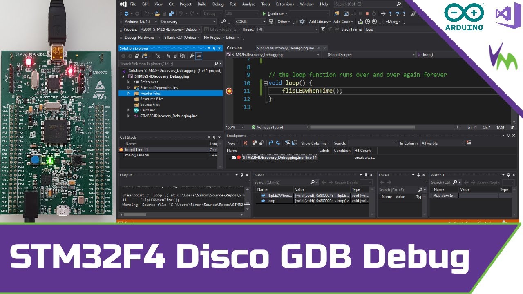Click the Delete breakpoint red X icon
Image resolution: width=523 pixels, height=294 pixels.
coord(245,143)
